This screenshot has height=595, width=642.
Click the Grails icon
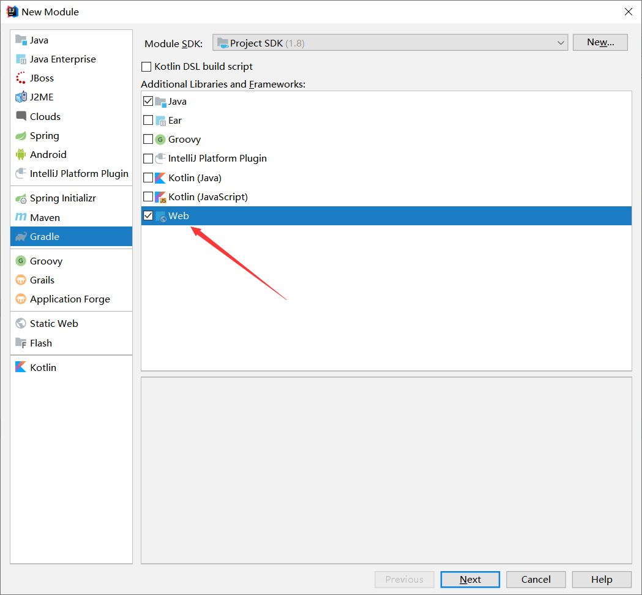point(21,280)
